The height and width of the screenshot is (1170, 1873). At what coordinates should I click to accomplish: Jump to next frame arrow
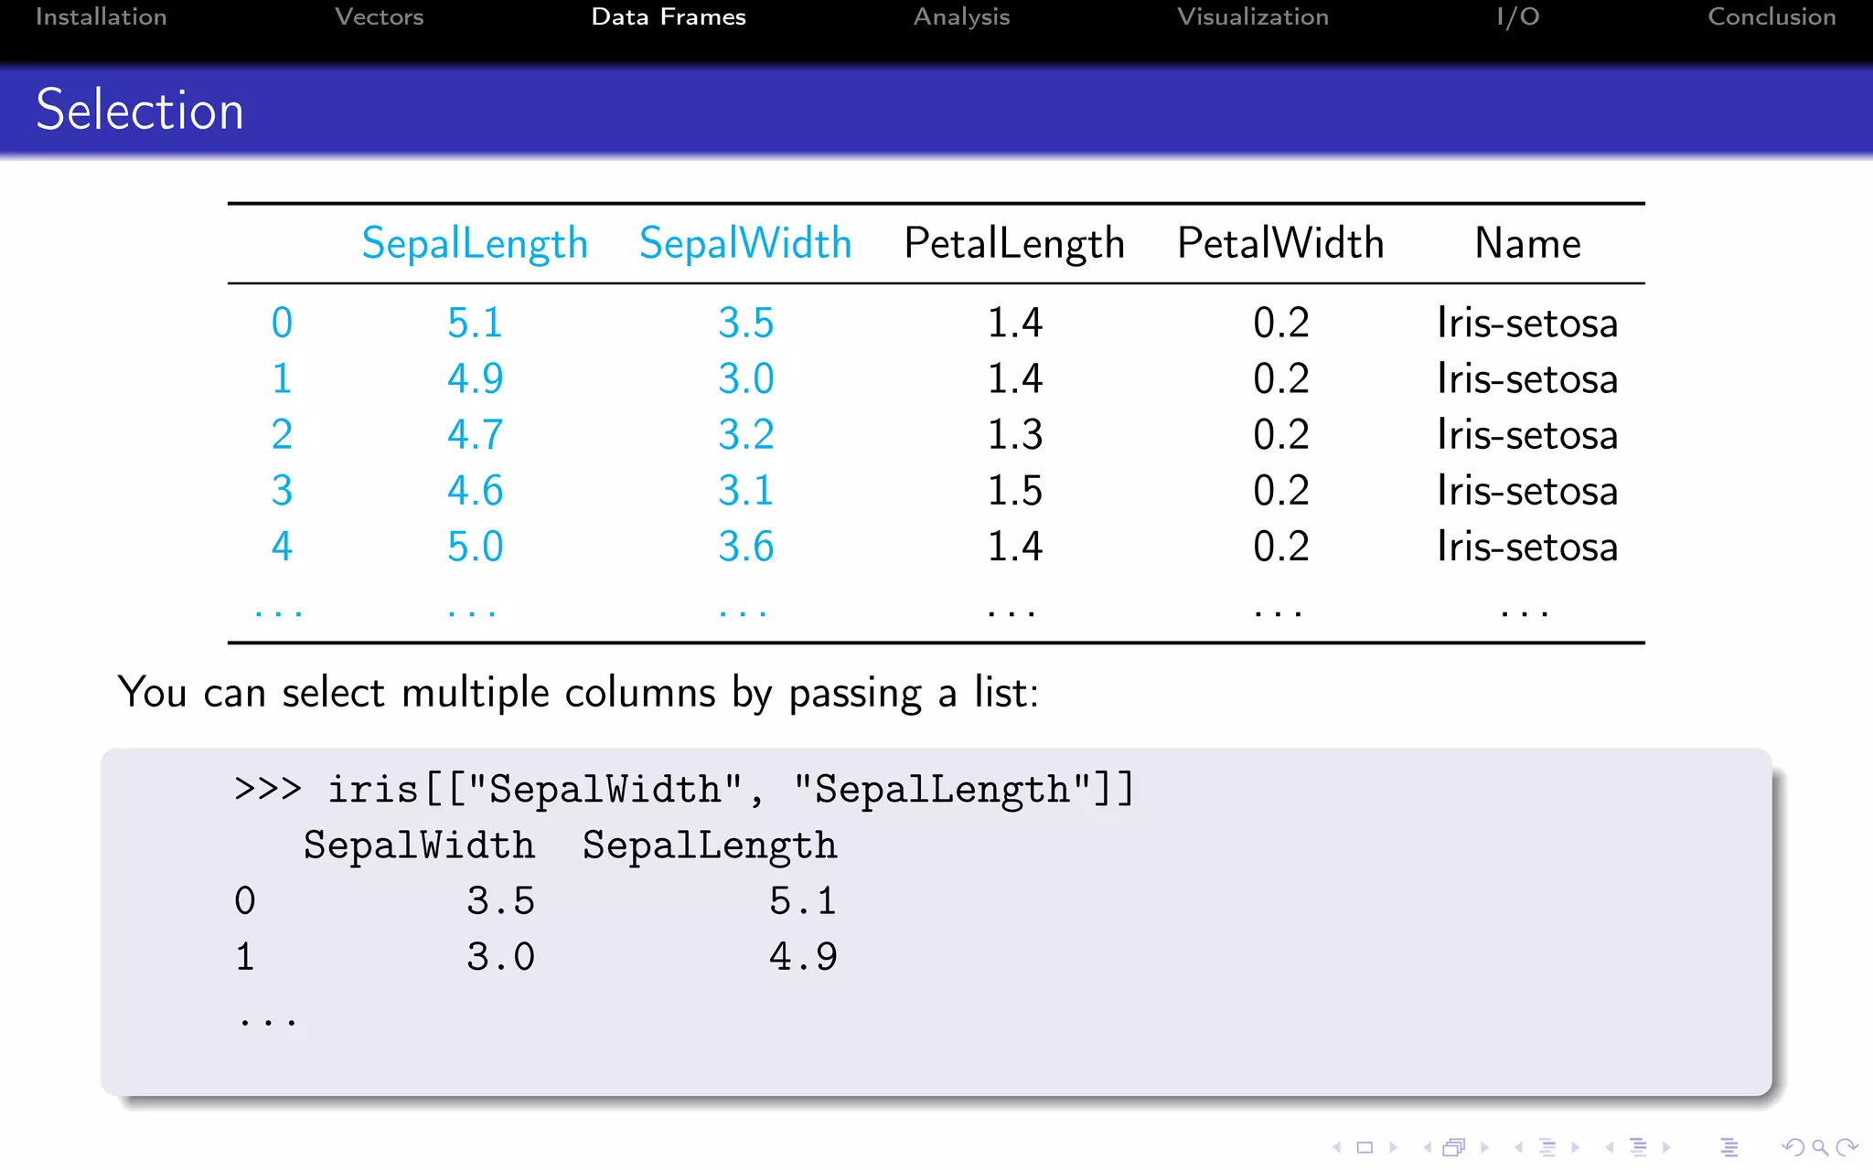[x=1484, y=1147]
